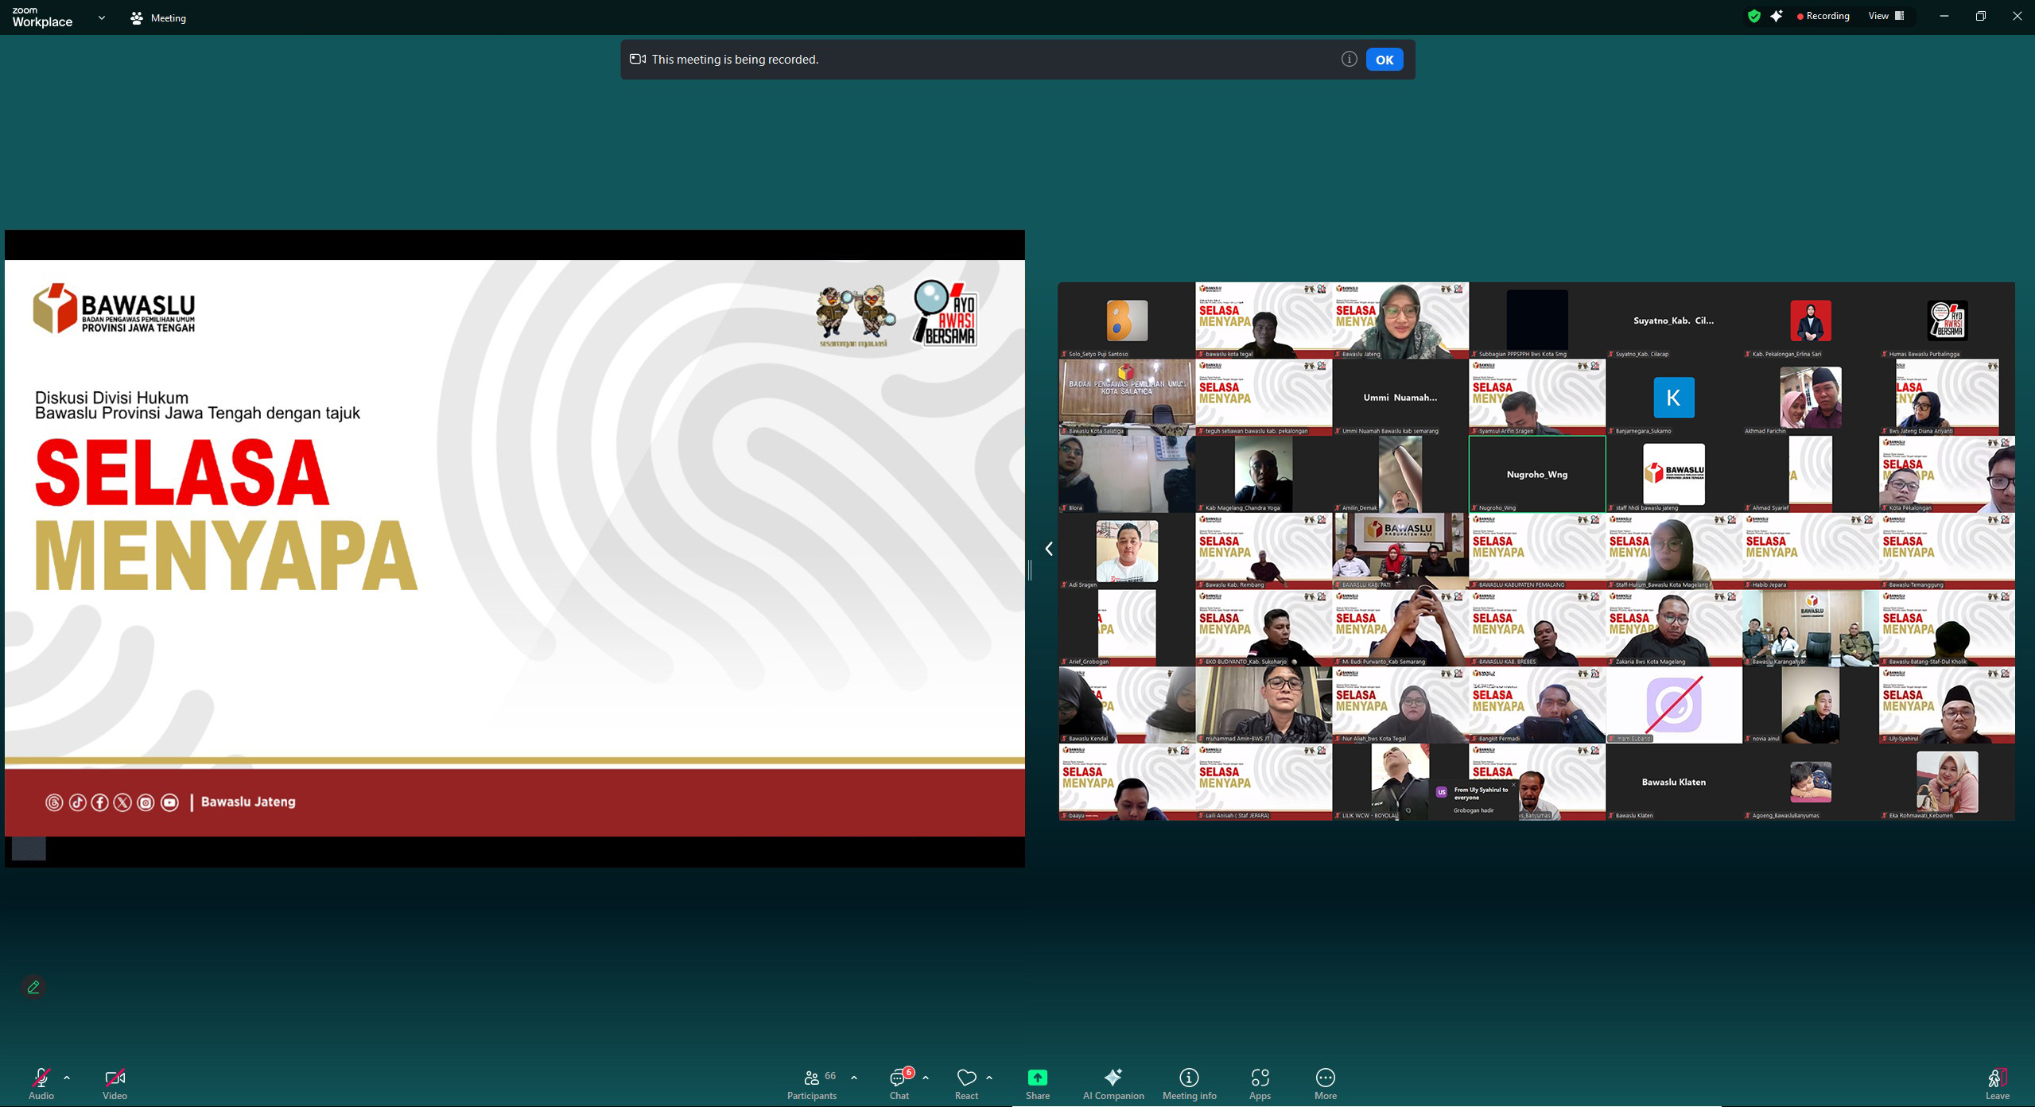Open the Zoom Workplace dropdown arrow
This screenshot has width=2035, height=1107.
(101, 17)
